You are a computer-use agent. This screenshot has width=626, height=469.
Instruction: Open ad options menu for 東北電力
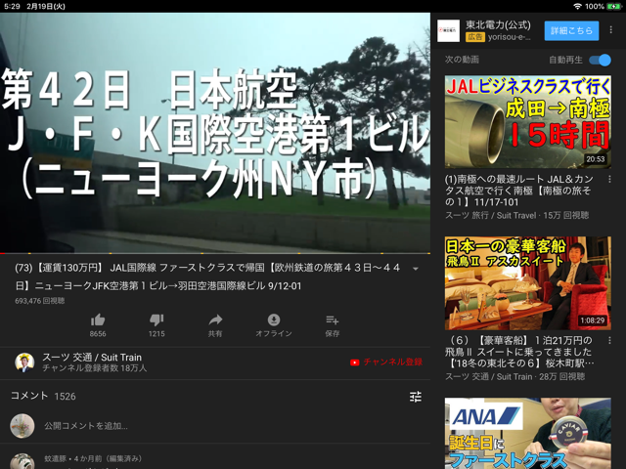[610, 30]
